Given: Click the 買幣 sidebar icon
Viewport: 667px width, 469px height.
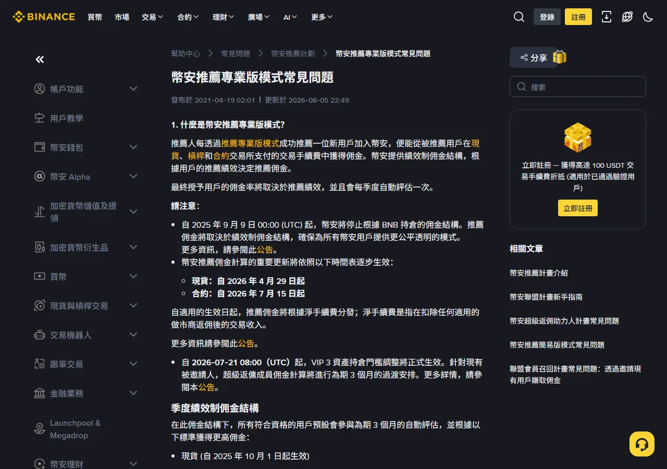Looking at the screenshot, I should pos(40,276).
